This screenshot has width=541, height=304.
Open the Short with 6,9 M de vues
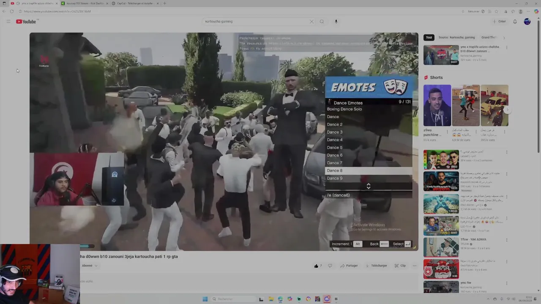pos(465,106)
